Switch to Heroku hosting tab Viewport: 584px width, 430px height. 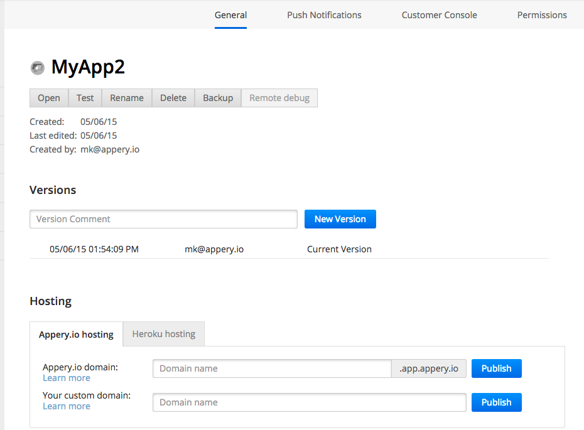click(163, 334)
